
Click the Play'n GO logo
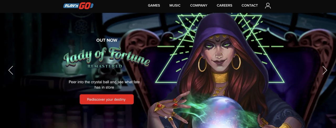[x=78, y=6]
